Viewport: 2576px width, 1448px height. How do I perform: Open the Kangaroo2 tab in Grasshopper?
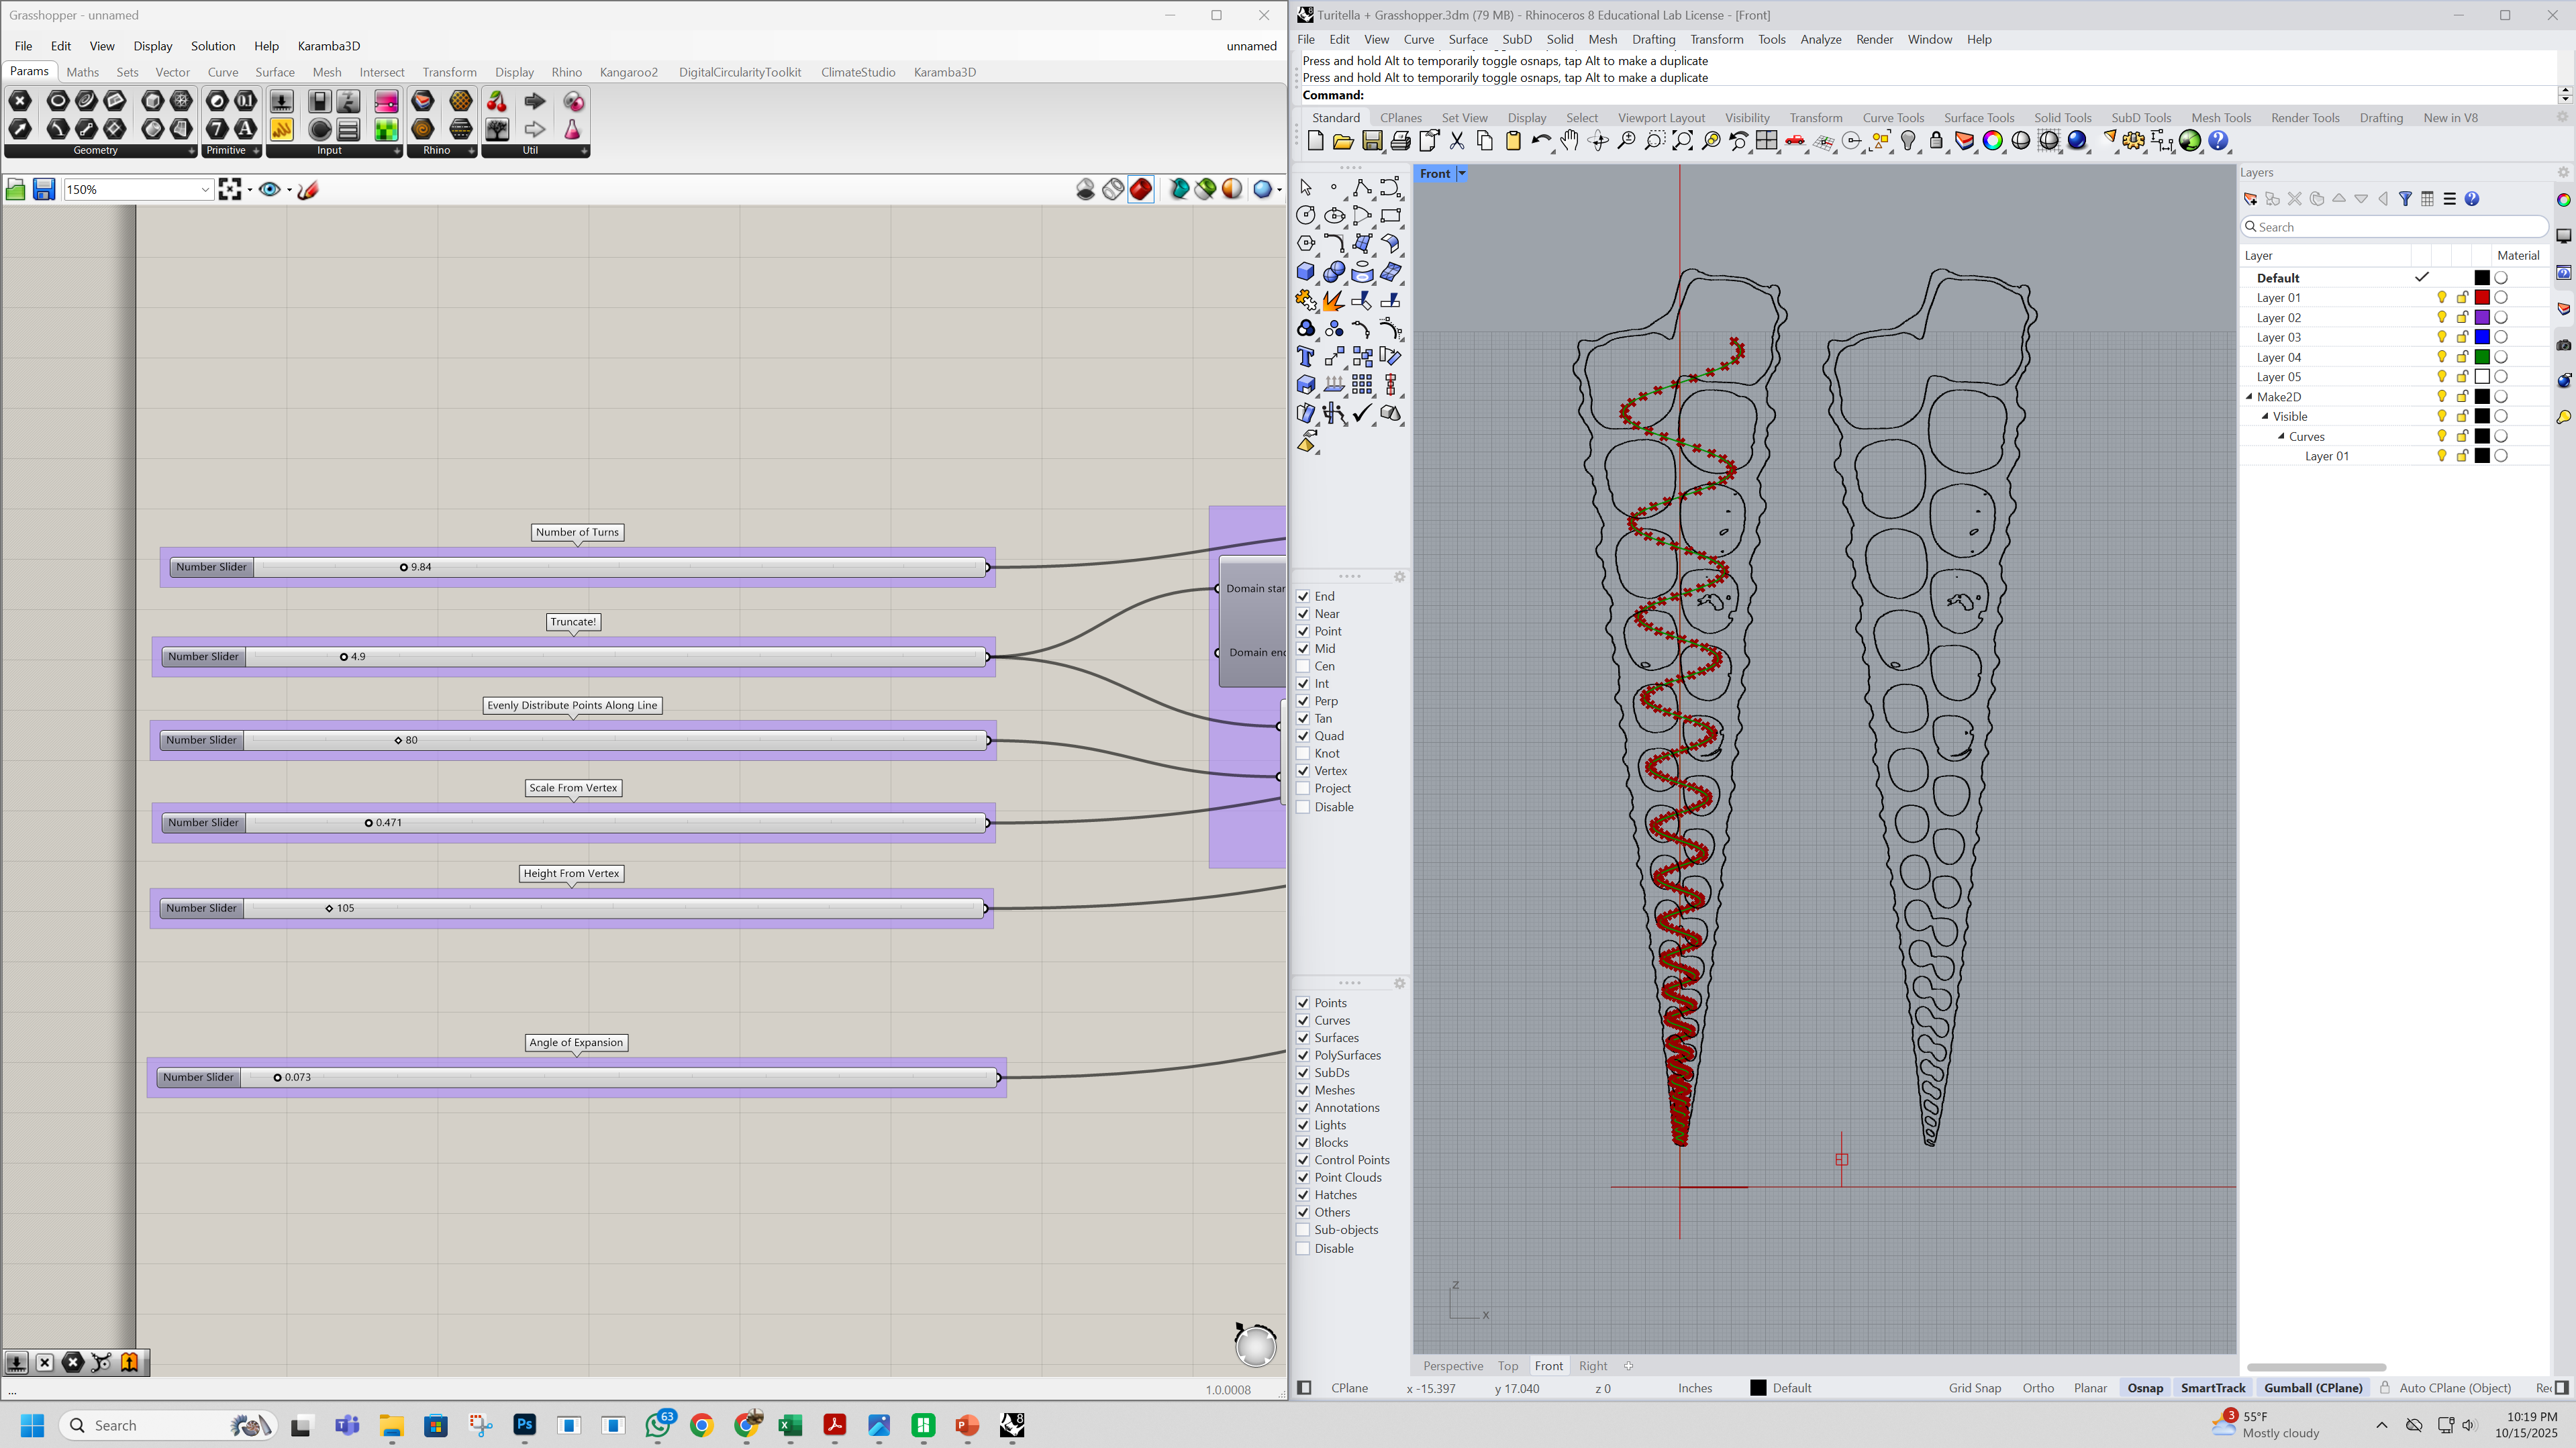point(628,72)
